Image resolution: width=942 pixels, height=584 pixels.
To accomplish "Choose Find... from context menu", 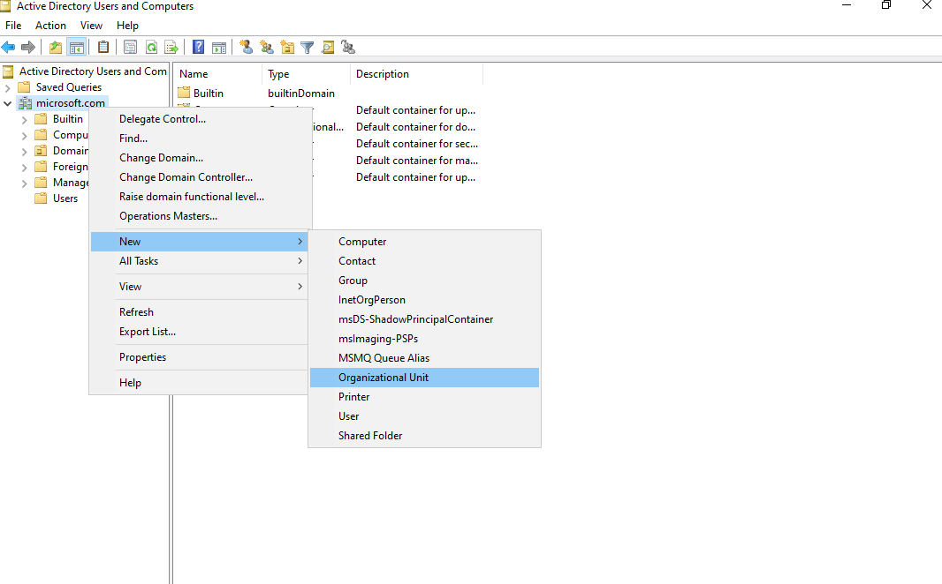I will click(x=200, y=139).
